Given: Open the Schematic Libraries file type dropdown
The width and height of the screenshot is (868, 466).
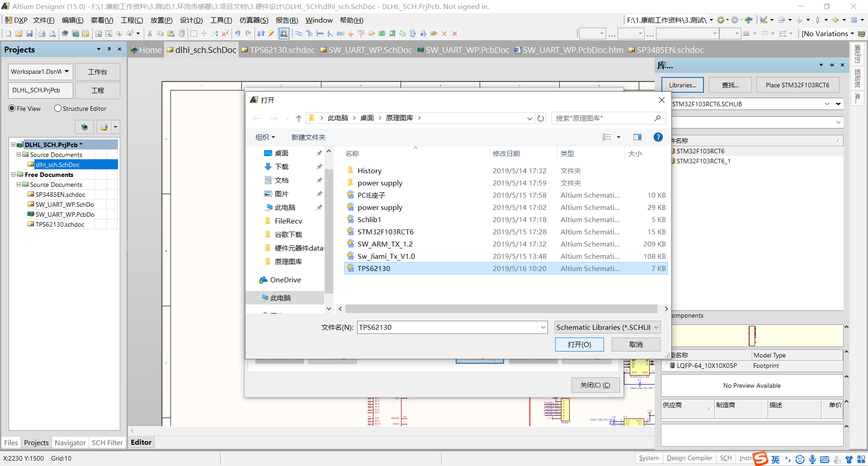Looking at the screenshot, I should pyautogui.click(x=608, y=328).
